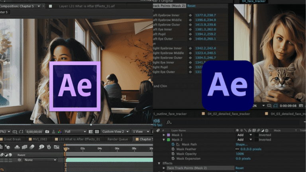Click the fx column header icon
This screenshot has width=306, height=172.
pos(250,130)
